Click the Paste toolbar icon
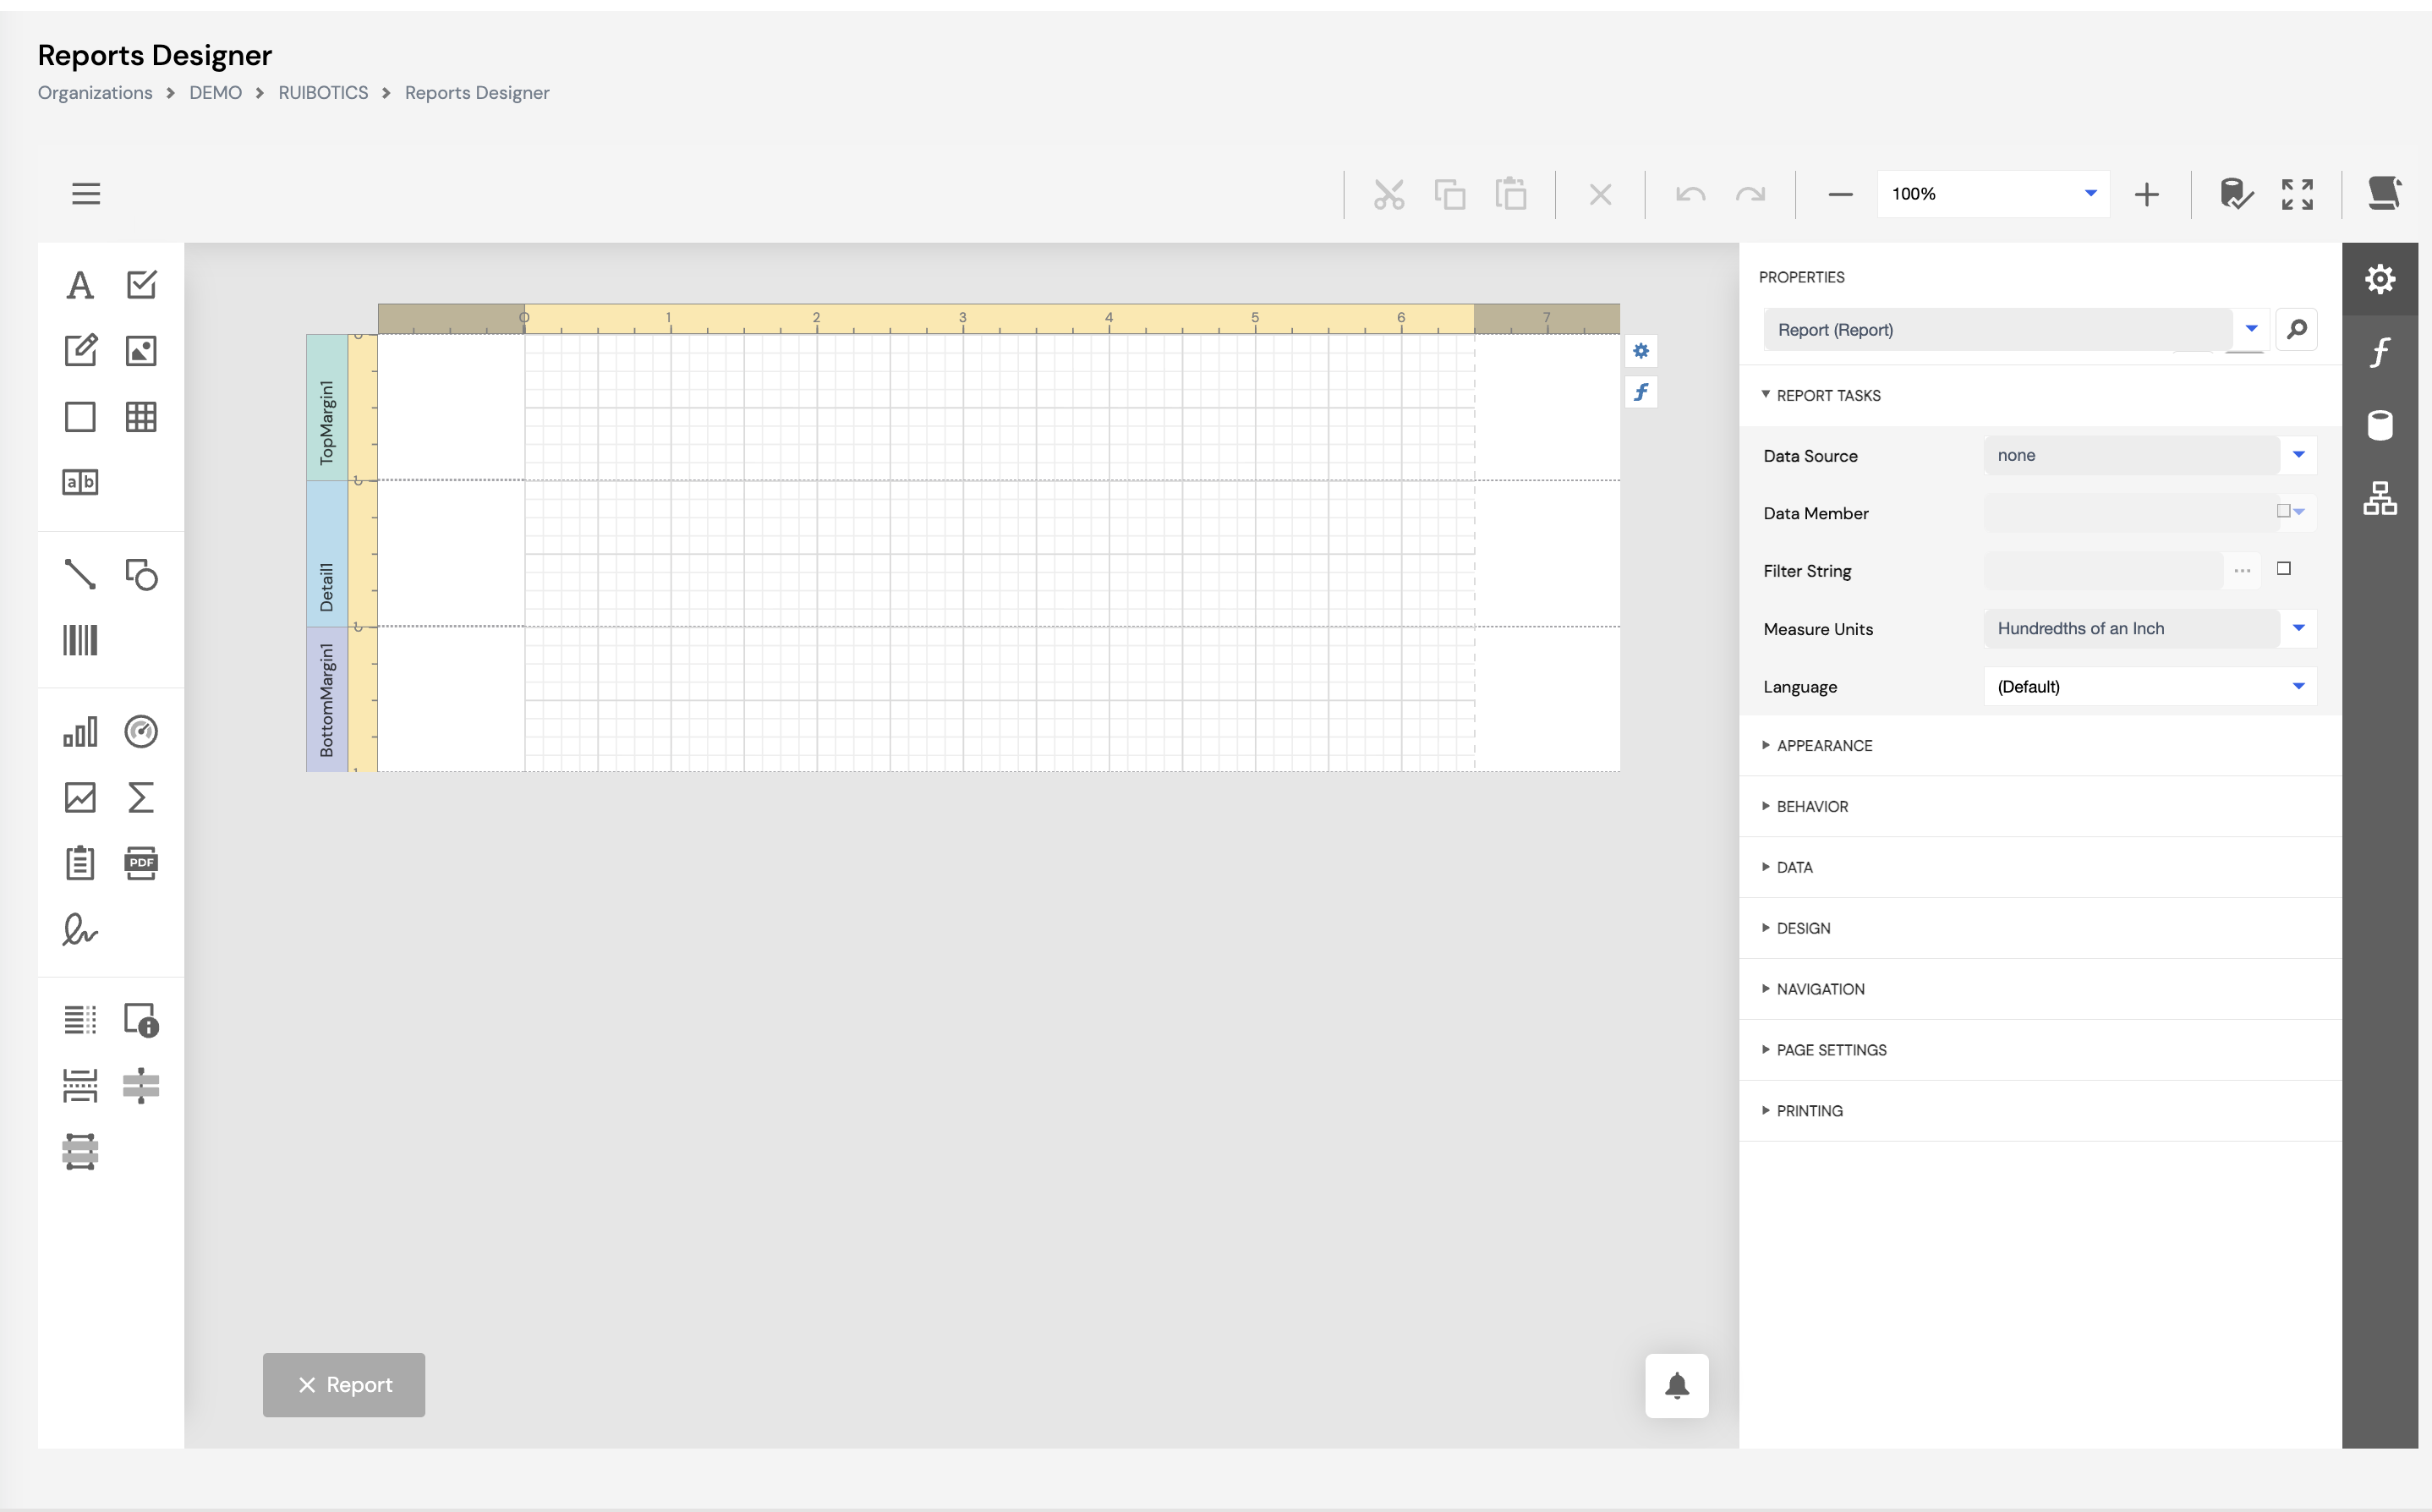2432x1512 pixels. click(x=1510, y=194)
